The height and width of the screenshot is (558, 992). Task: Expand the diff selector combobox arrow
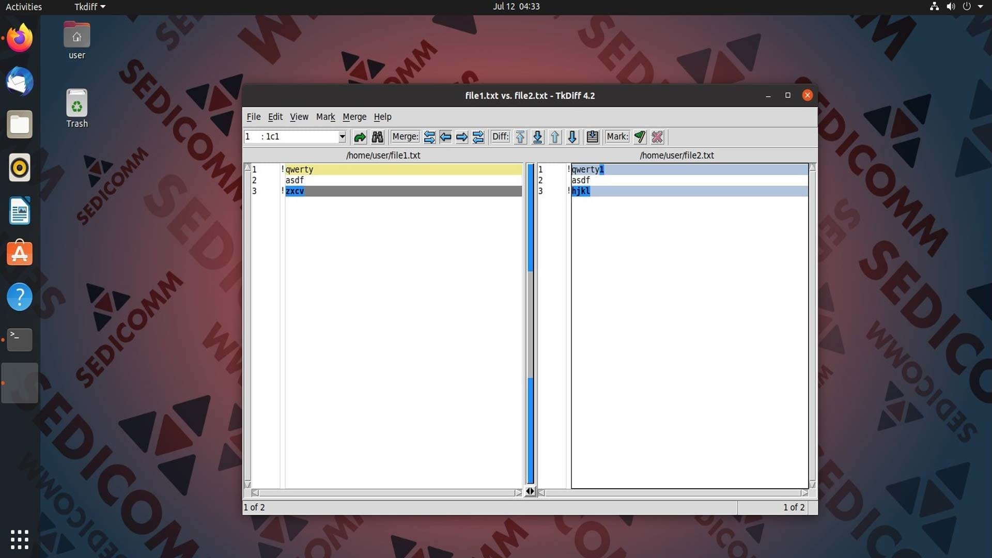[342, 137]
